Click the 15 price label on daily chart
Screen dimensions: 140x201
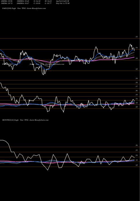pos(137,37)
